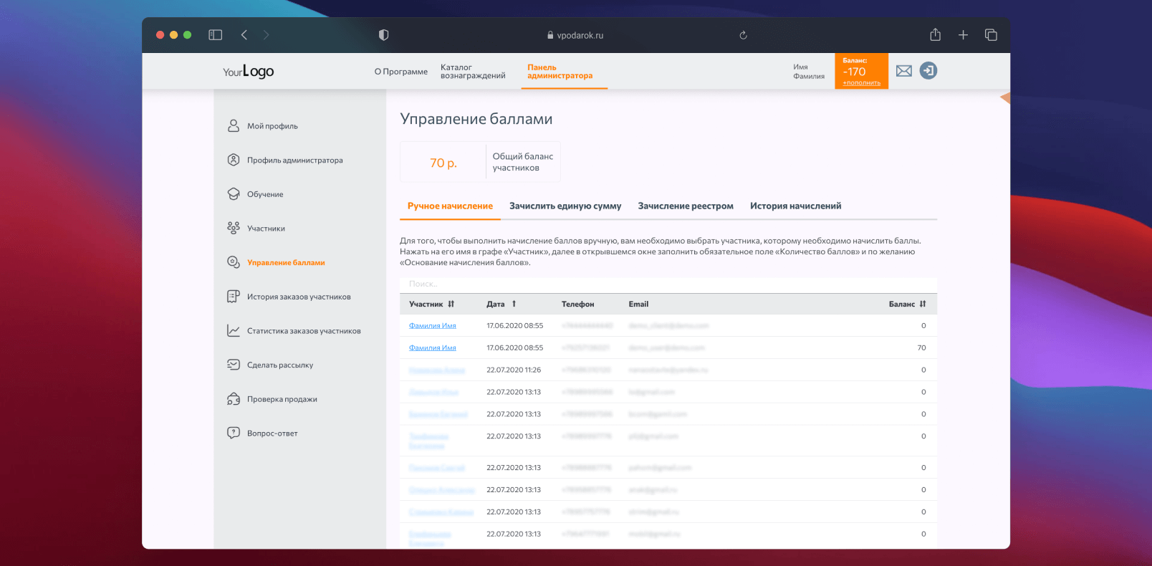Sort table by Дата column arrow
The image size is (1152, 566).
(514, 304)
